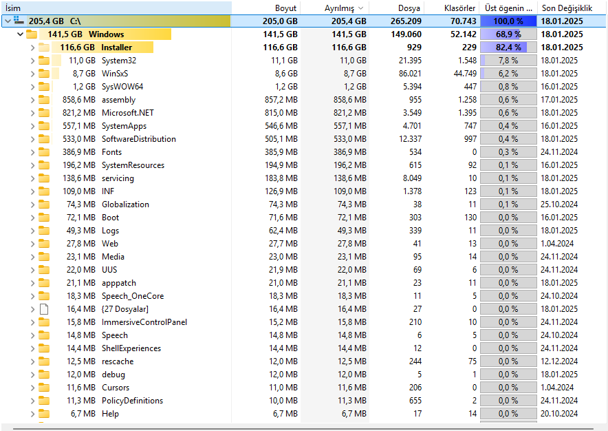Collapse the Windows folder node
The height and width of the screenshot is (431, 608).
tap(20, 34)
